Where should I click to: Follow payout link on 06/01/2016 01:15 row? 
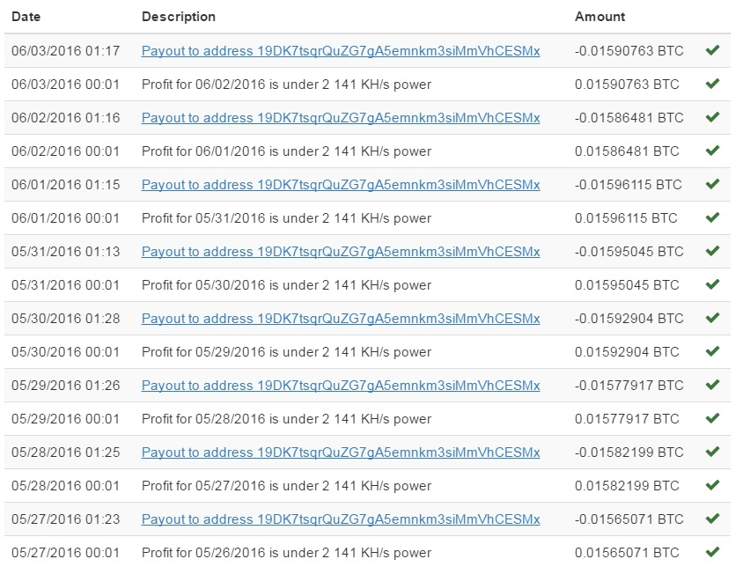click(x=341, y=185)
